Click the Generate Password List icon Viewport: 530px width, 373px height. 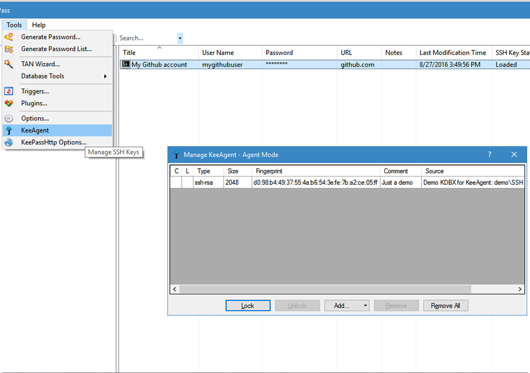click(9, 49)
